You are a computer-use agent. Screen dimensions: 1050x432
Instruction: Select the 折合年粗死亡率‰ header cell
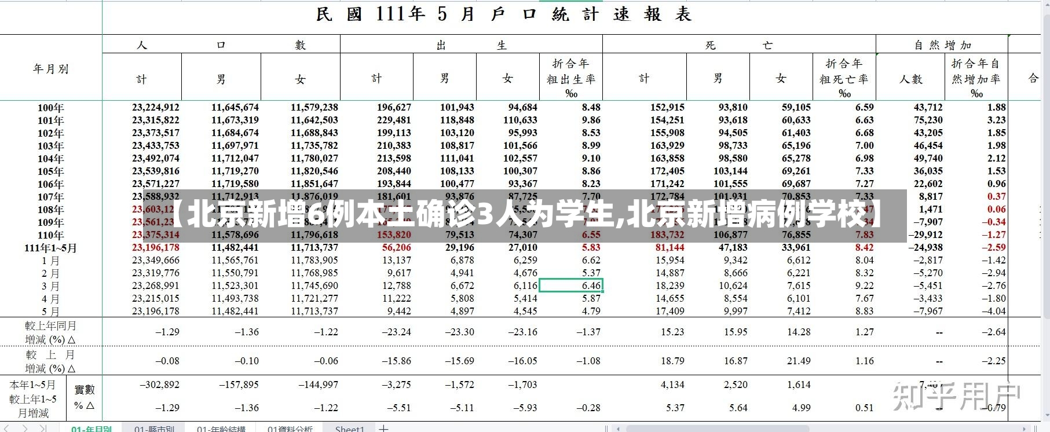(x=844, y=78)
